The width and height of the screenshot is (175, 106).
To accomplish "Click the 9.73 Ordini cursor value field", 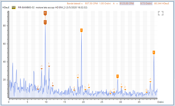I will tap(146, 4).
